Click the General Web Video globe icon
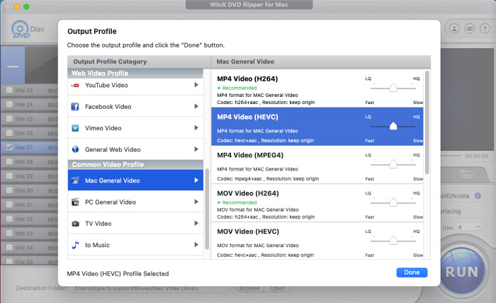 coord(75,149)
